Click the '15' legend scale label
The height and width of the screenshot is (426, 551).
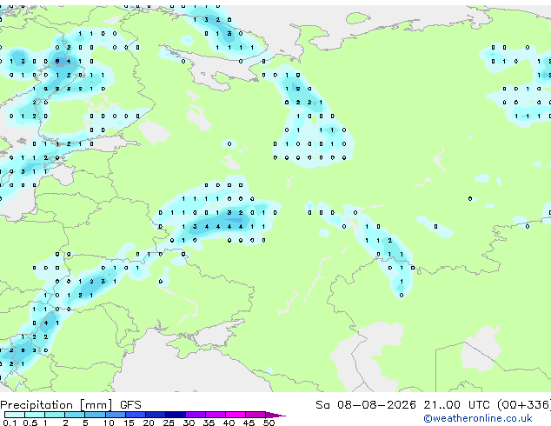[x=129, y=423]
